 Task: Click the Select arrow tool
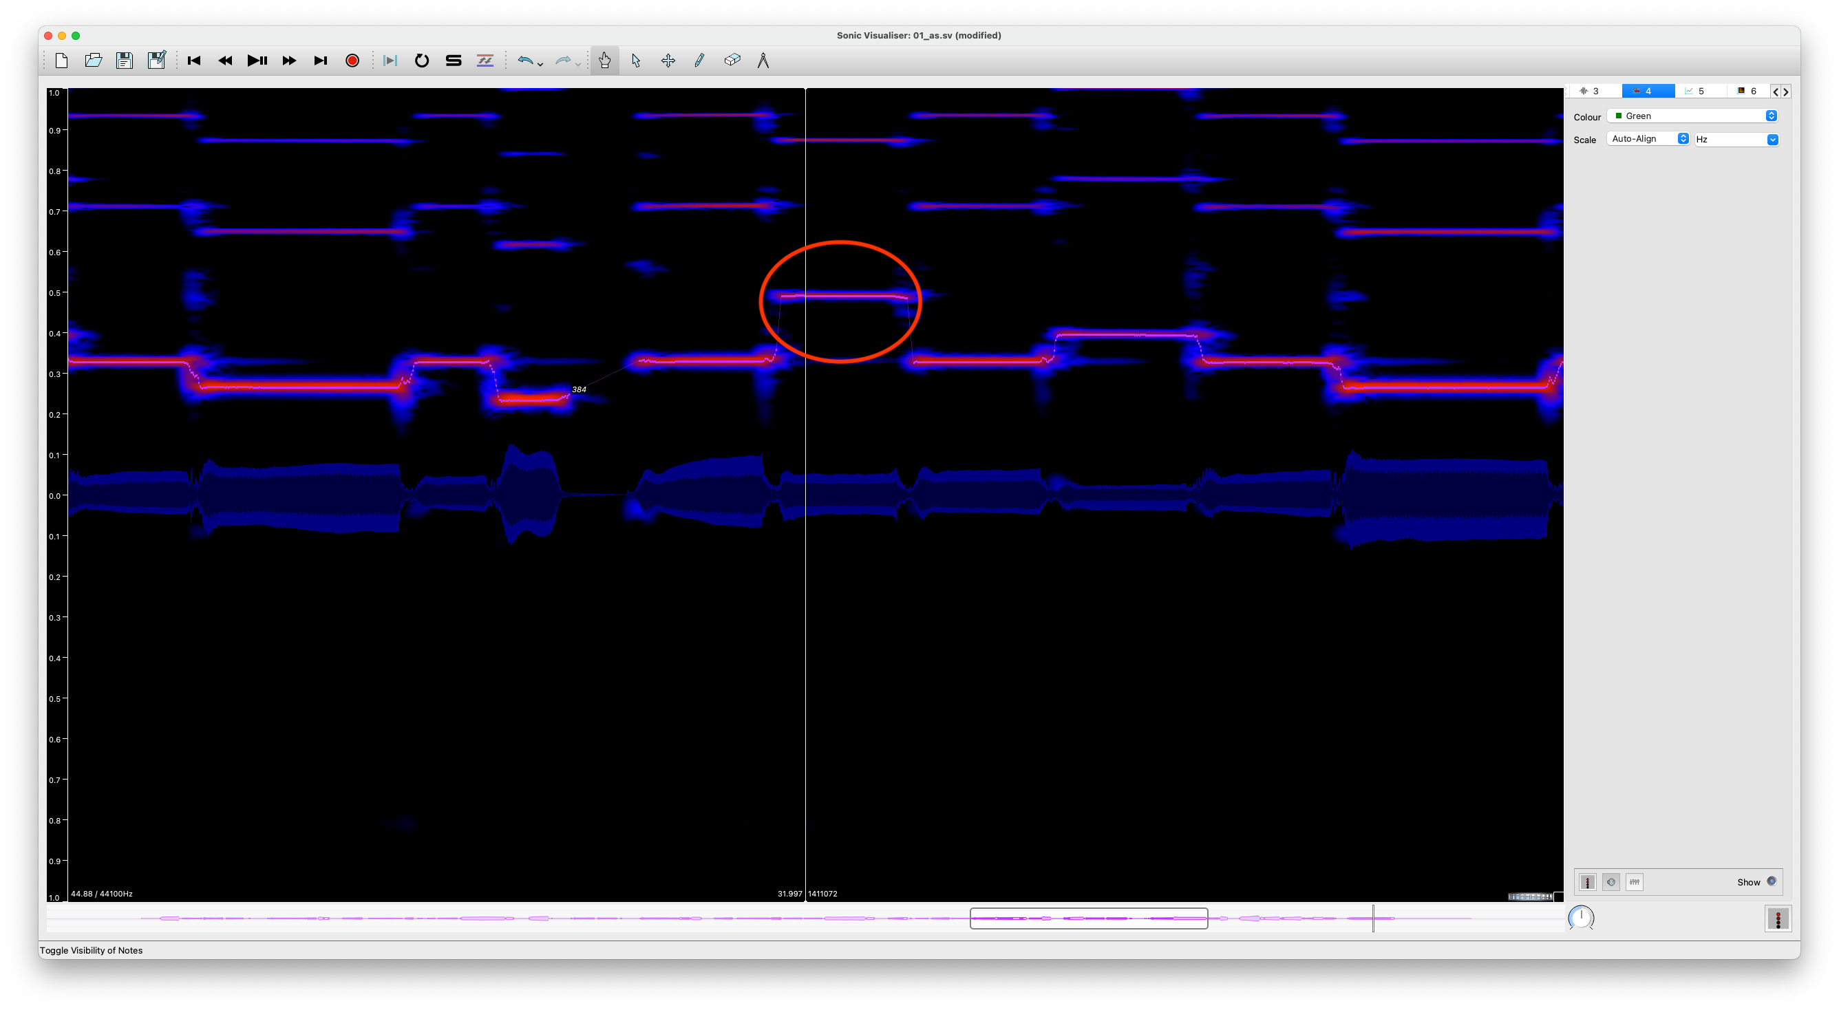pyautogui.click(x=636, y=61)
